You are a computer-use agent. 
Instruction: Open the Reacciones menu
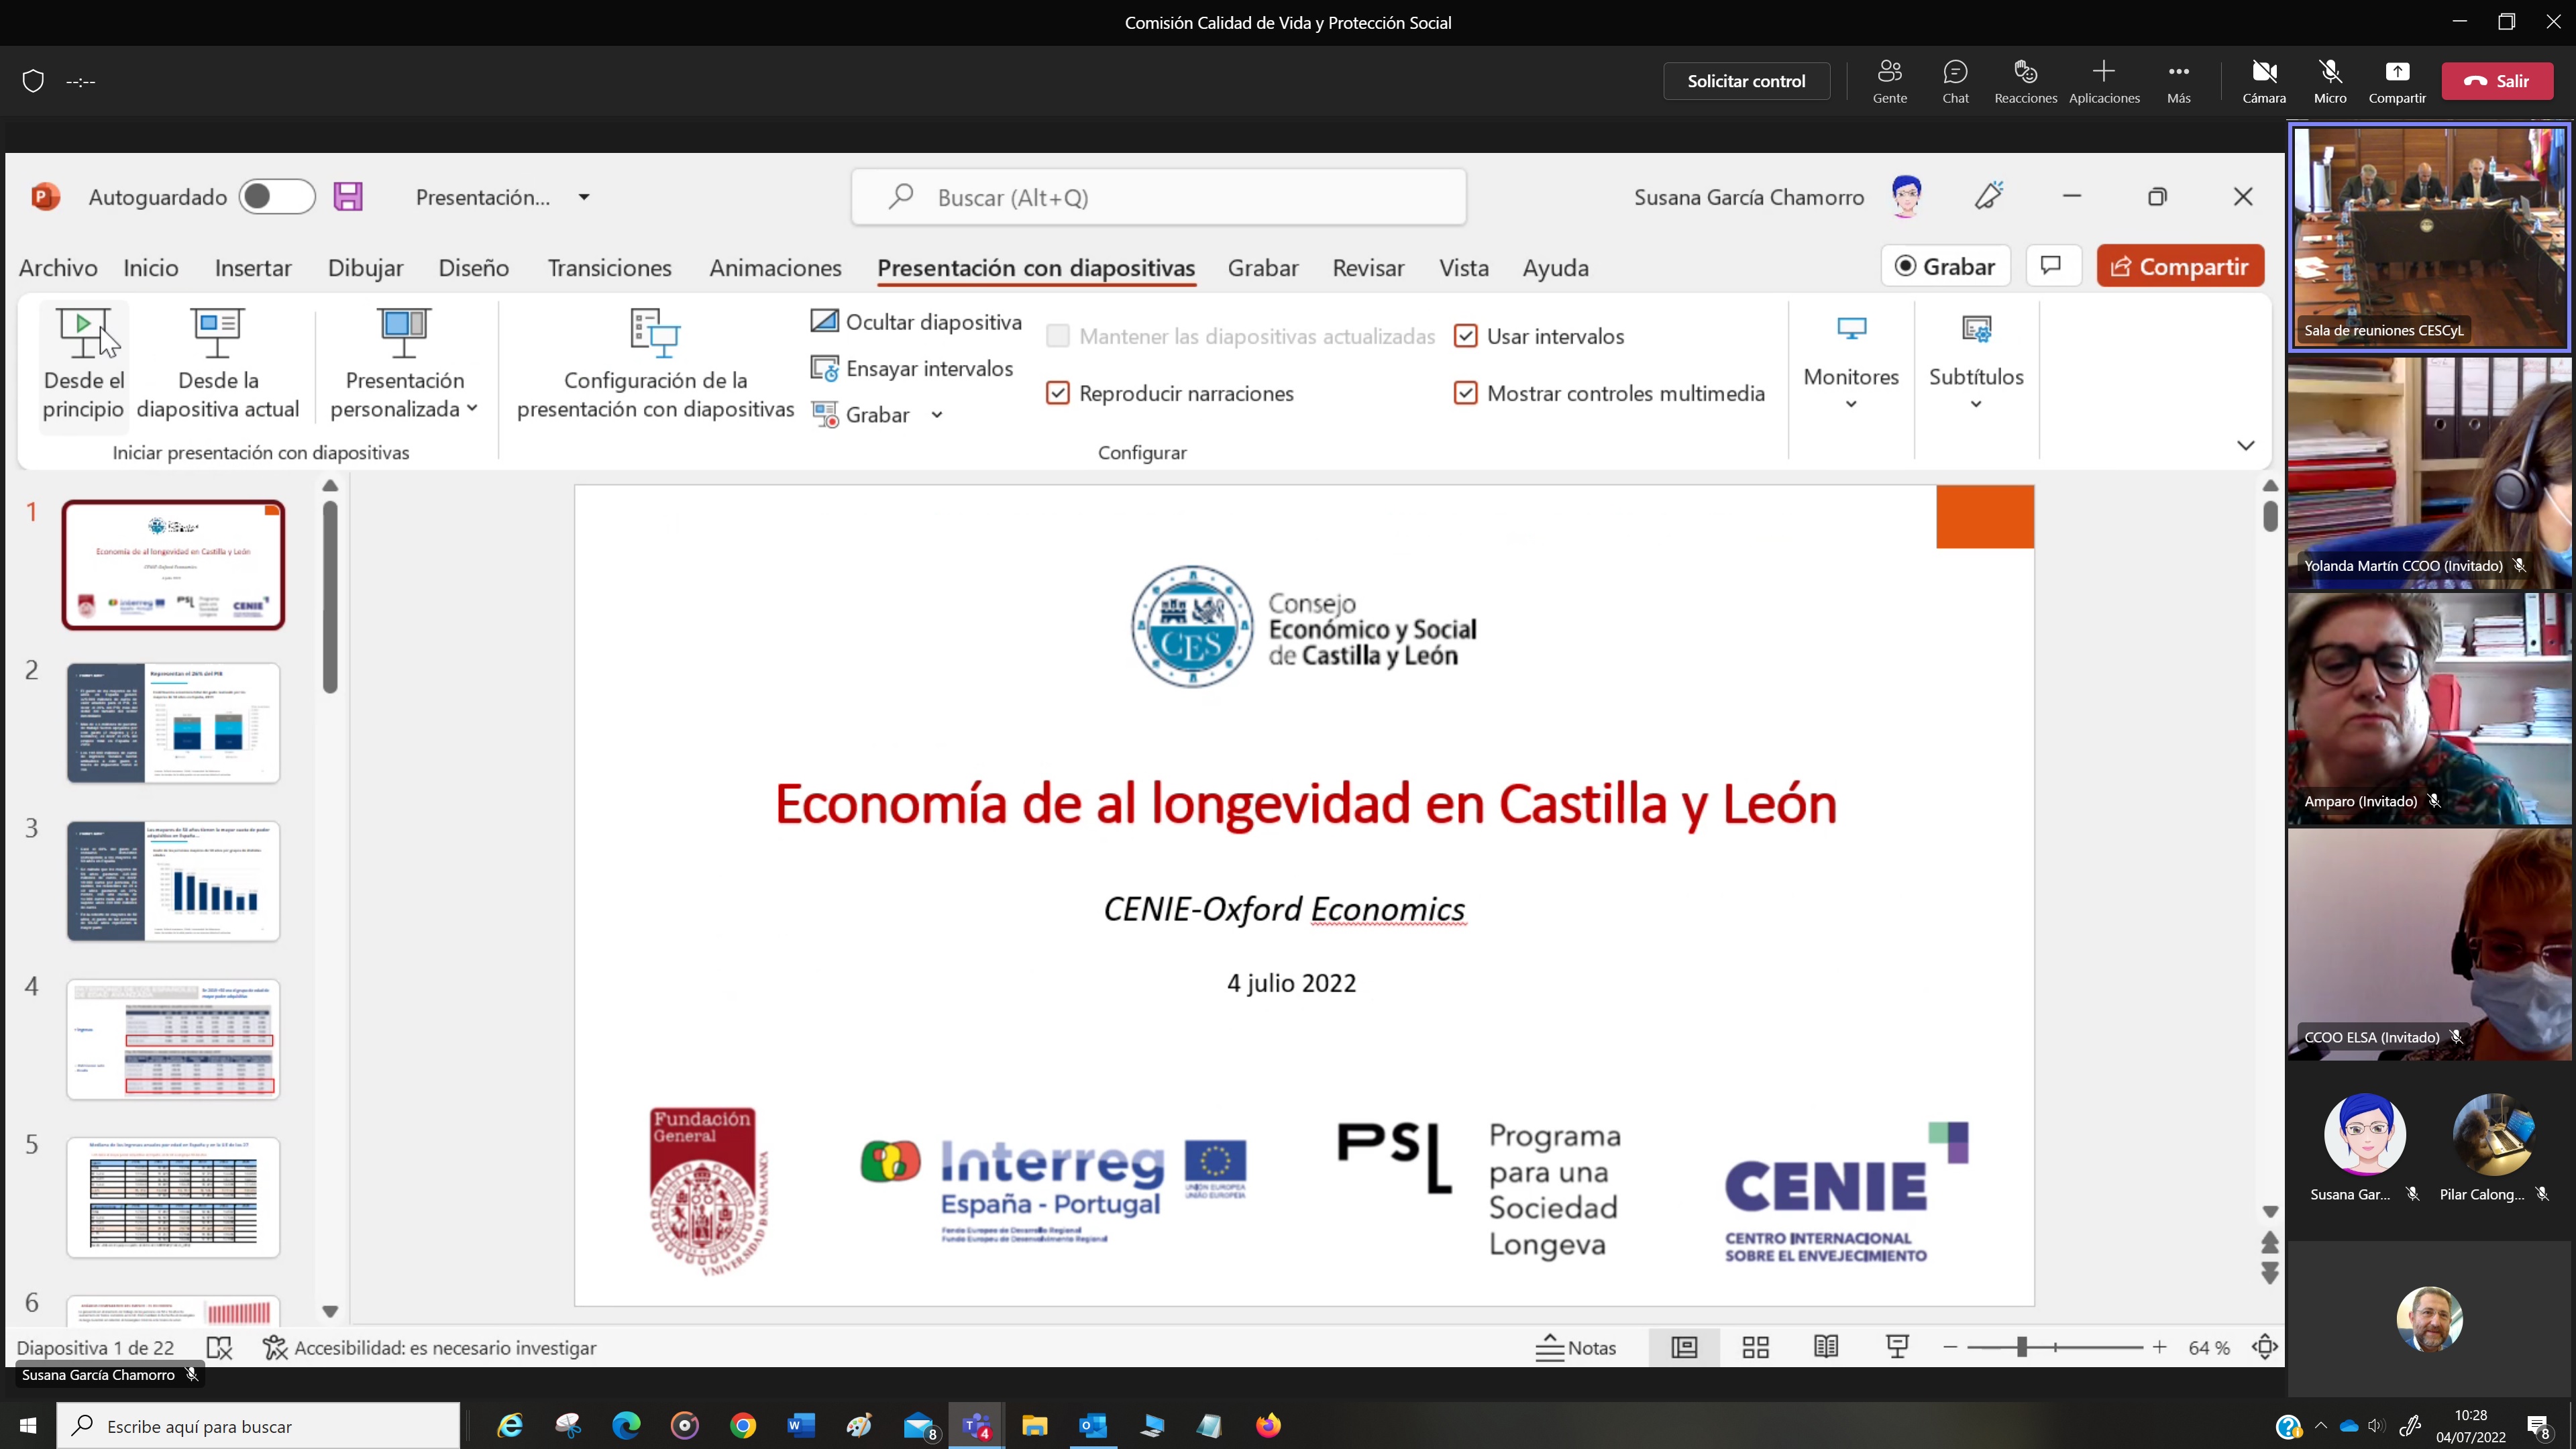[2025, 81]
